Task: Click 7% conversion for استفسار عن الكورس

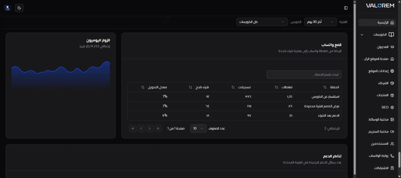Action: (x=165, y=97)
